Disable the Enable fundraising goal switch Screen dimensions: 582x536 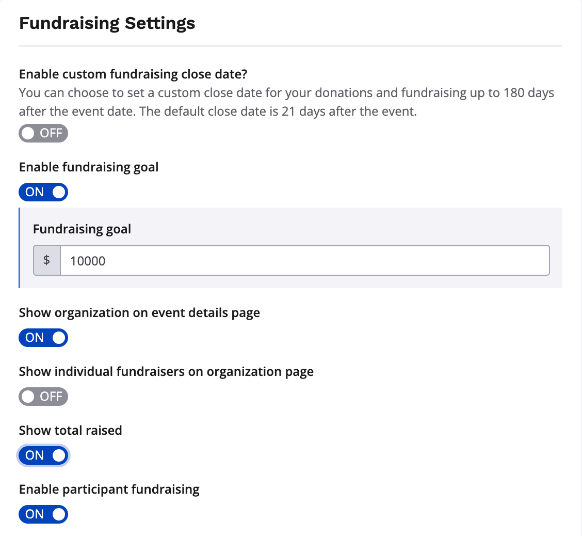pyautogui.click(x=43, y=192)
